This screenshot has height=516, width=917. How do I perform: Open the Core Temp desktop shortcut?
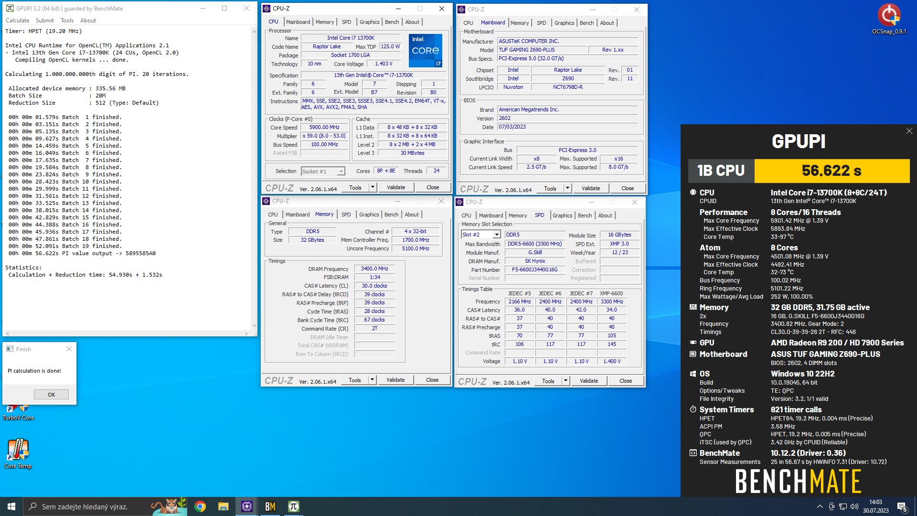pyautogui.click(x=18, y=454)
